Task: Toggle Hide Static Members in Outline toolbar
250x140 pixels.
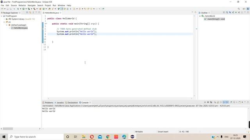Action: [x=233, y=12]
